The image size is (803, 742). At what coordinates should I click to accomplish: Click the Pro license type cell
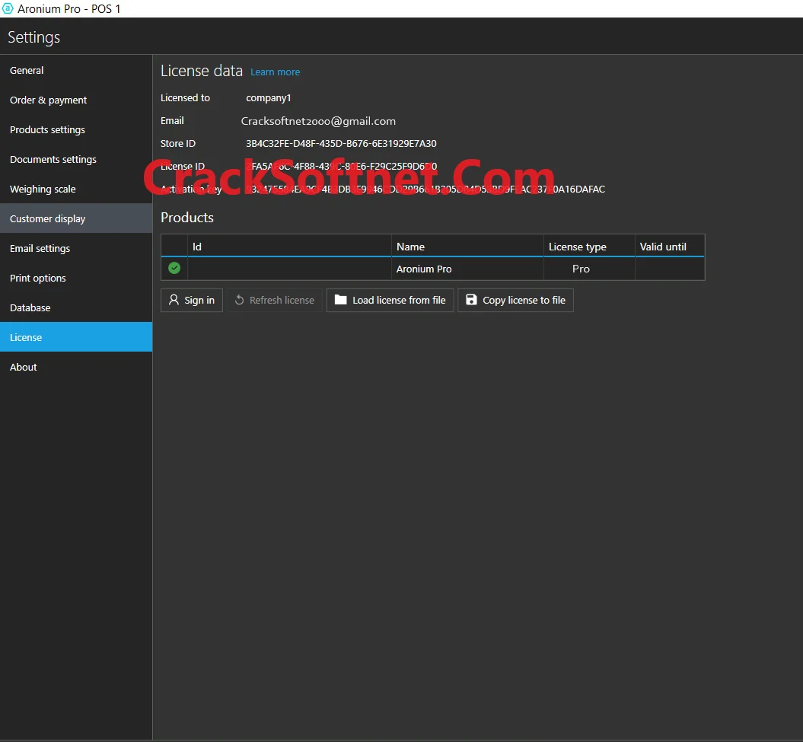[589, 269]
